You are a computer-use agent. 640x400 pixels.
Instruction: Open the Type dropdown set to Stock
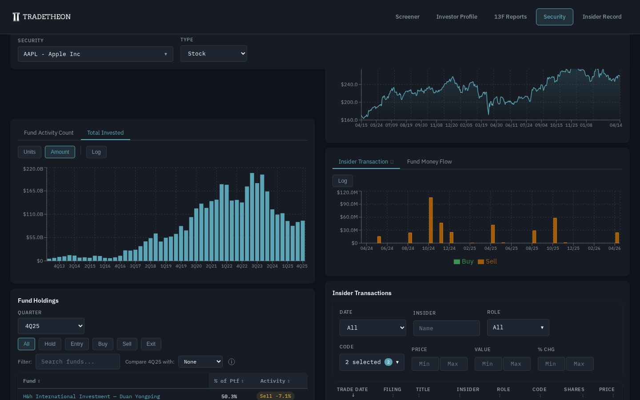point(214,53)
